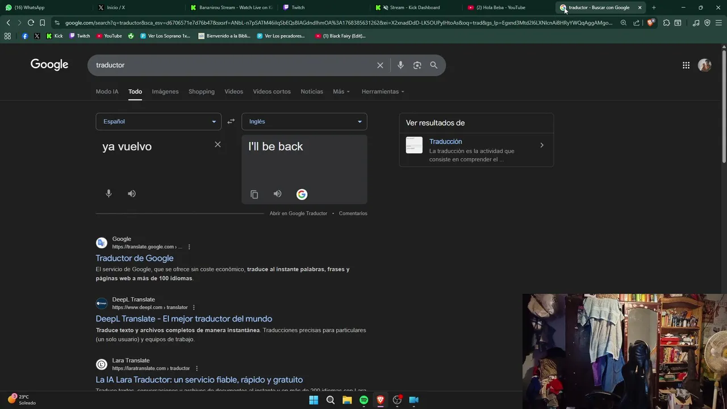Open Spotify from the taskbar
The image size is (727, 409).
point(363,400)
